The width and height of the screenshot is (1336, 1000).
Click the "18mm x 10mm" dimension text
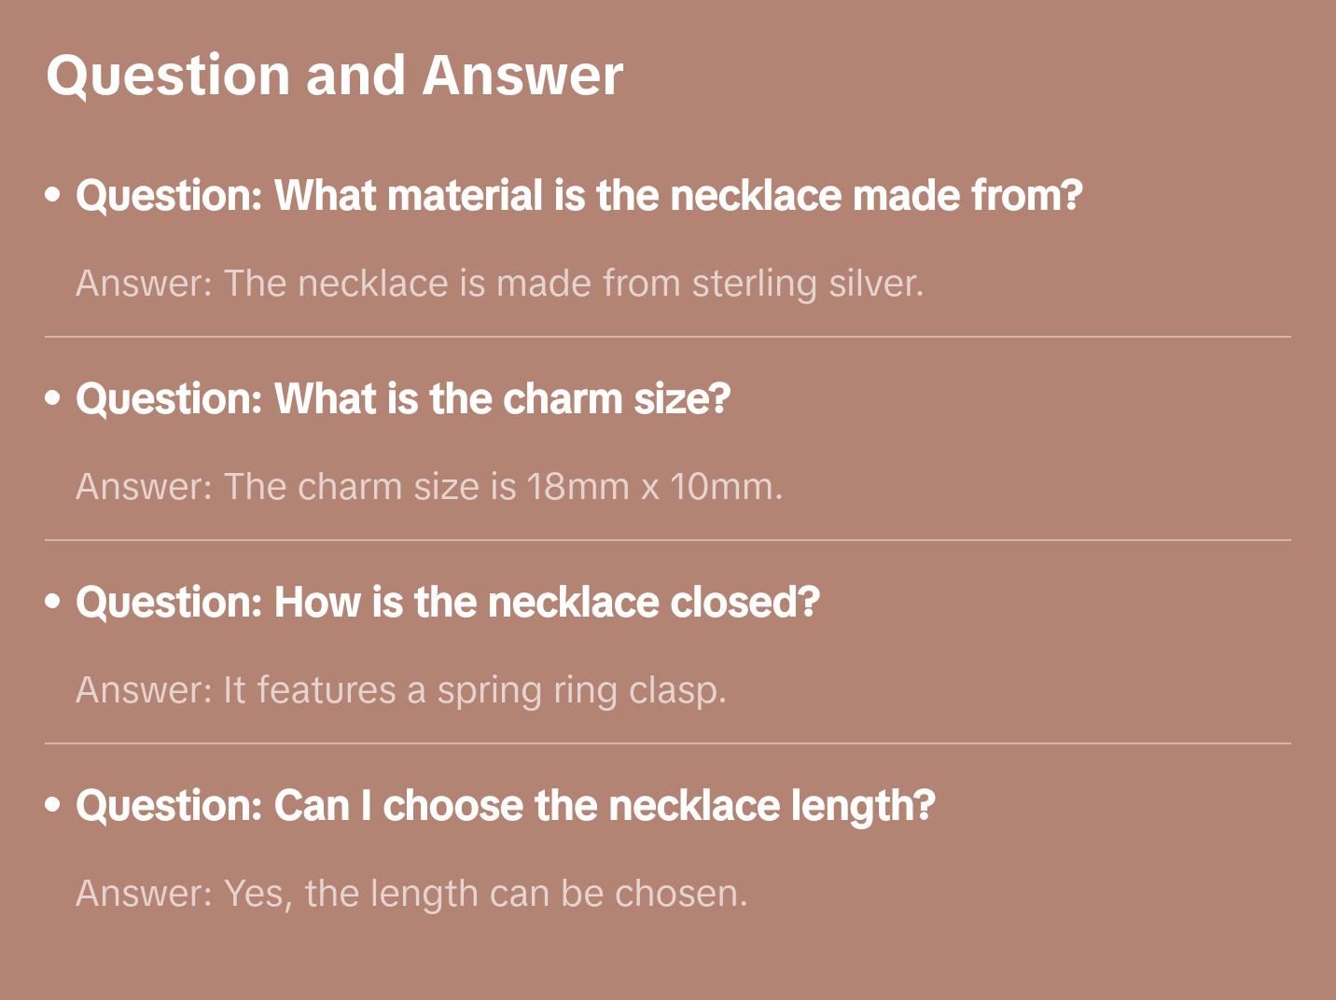point(652,487)
